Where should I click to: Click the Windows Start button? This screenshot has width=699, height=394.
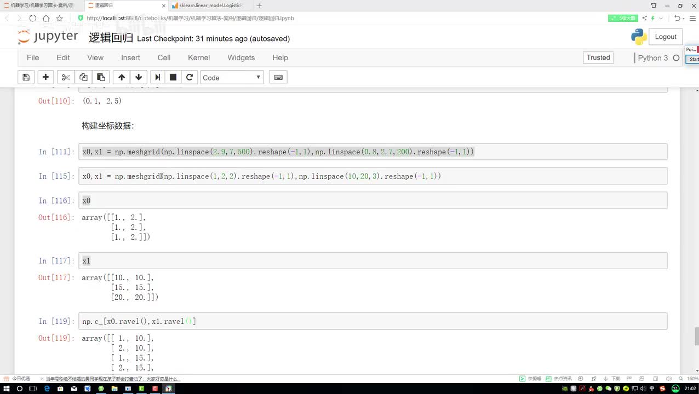pos(7,389)
